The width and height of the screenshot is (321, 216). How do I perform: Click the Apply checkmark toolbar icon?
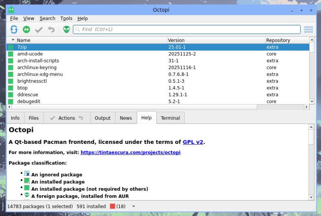point(39,29)
